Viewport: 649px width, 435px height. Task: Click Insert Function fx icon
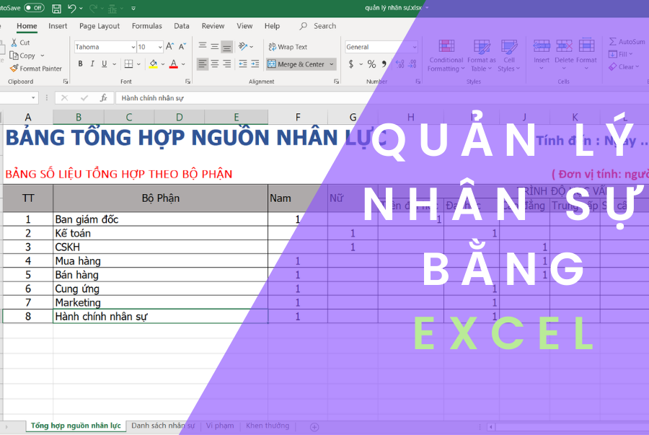[103, 98]
